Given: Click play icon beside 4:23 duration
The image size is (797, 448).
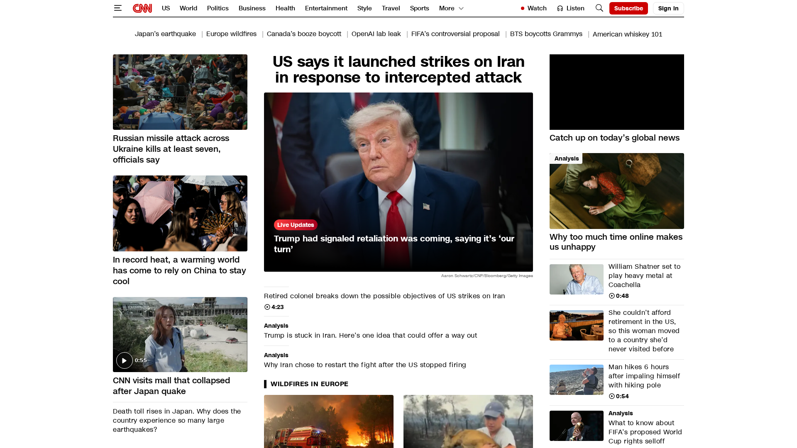Looking at the screenshot, I should pos(267,307).
